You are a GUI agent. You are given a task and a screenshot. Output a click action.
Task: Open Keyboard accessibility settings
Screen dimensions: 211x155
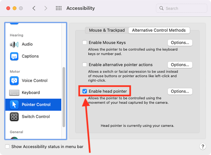[33, 93]
